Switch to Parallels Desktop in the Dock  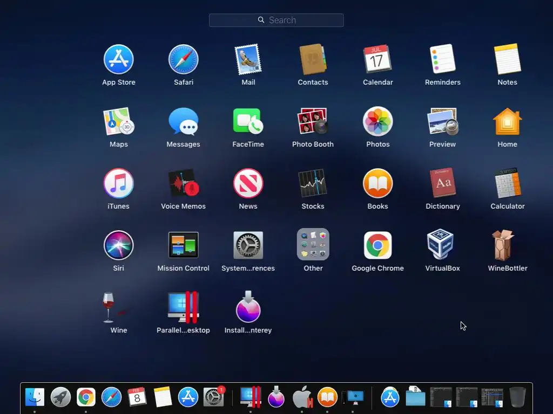pyautogui.click(x=251, y=397)
